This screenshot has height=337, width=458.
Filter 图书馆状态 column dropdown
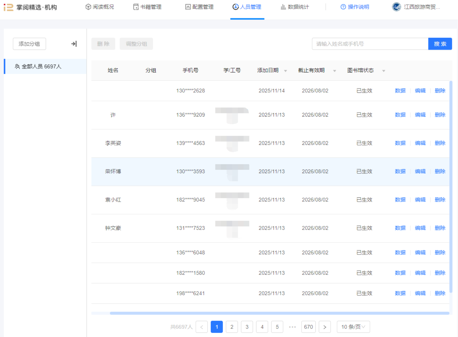pyautogui.click(x=384, y=71)
